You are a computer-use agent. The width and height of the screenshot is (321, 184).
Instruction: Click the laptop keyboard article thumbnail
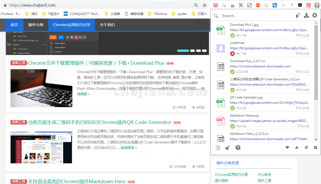(41, 88)
